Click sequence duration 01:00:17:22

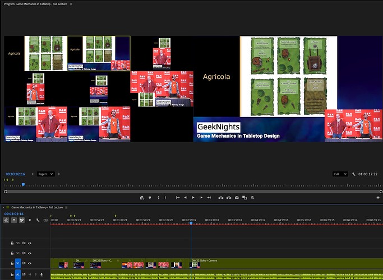point(368,174)
